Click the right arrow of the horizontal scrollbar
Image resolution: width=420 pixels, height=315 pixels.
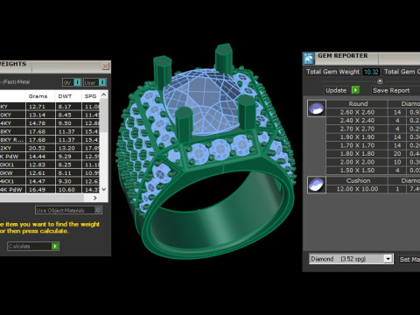(95, 198)
